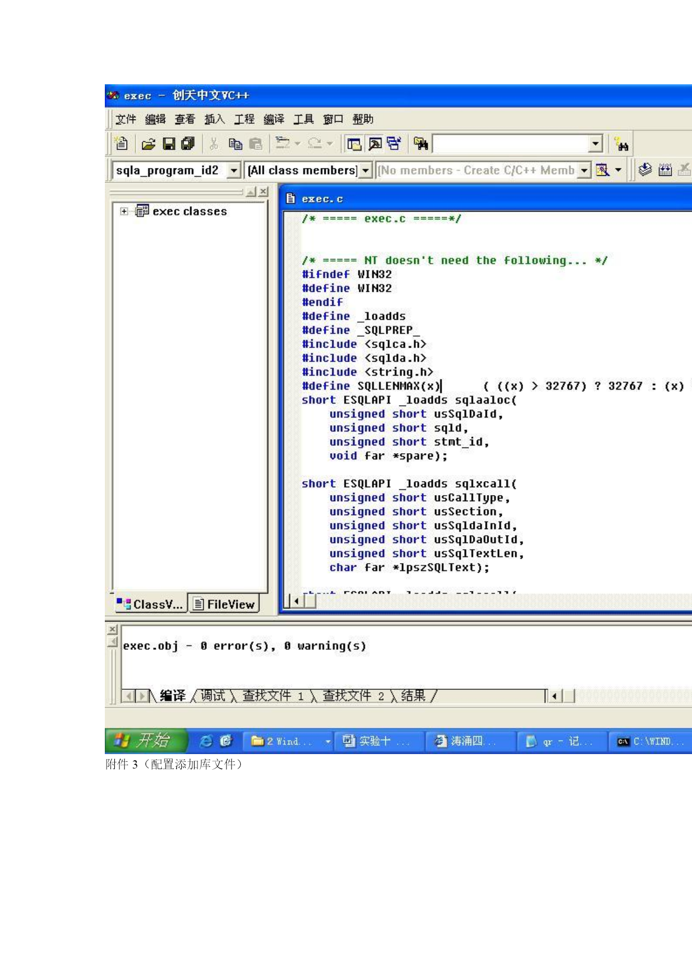This screenshot has width=692, height=979.
Task: Click the output tabs scroll-right arrow
Action: (142, 696)
